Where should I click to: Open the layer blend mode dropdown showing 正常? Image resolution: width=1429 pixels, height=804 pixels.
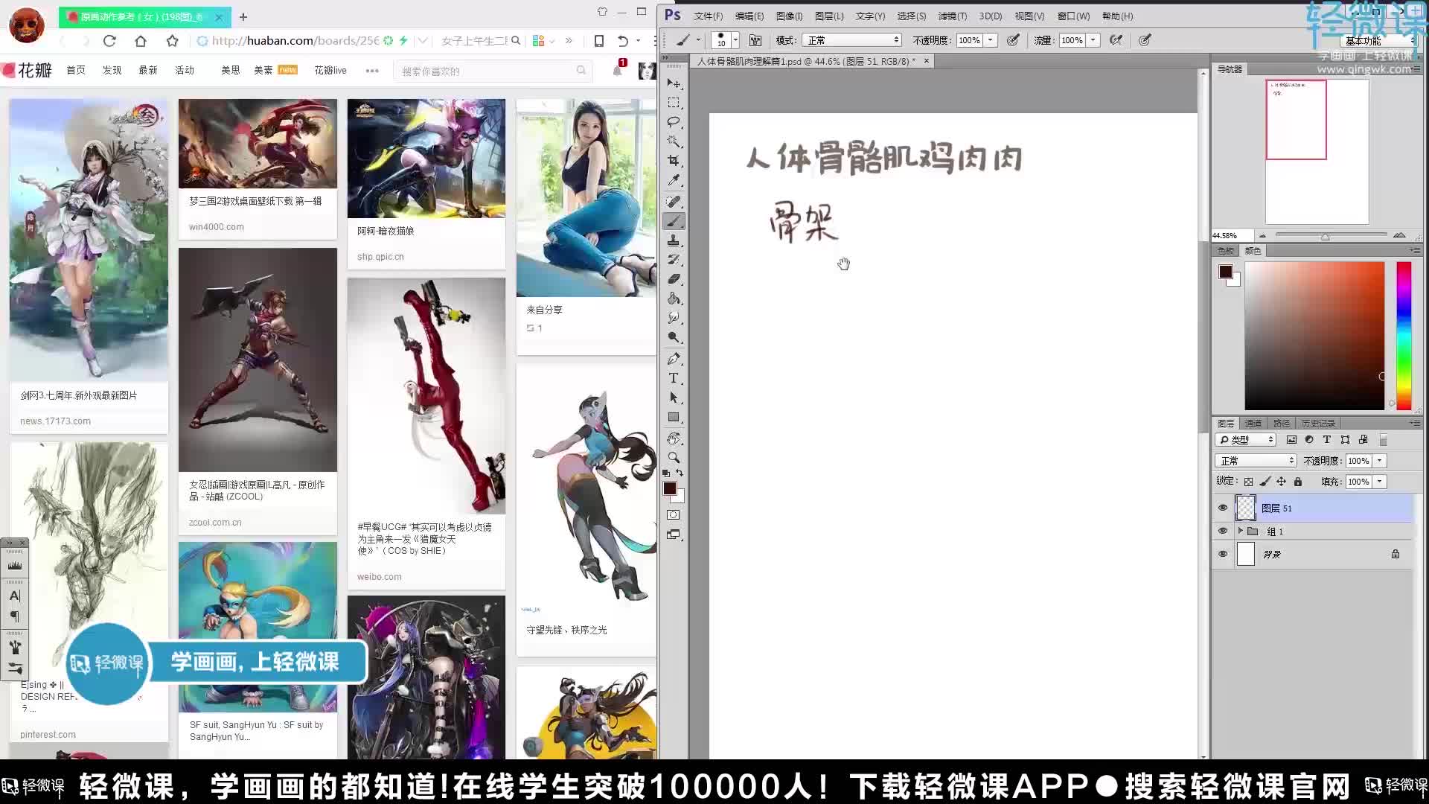(1256, 460)
